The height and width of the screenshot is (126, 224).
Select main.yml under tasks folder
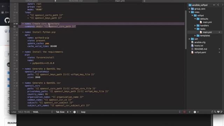pos(207,32)
